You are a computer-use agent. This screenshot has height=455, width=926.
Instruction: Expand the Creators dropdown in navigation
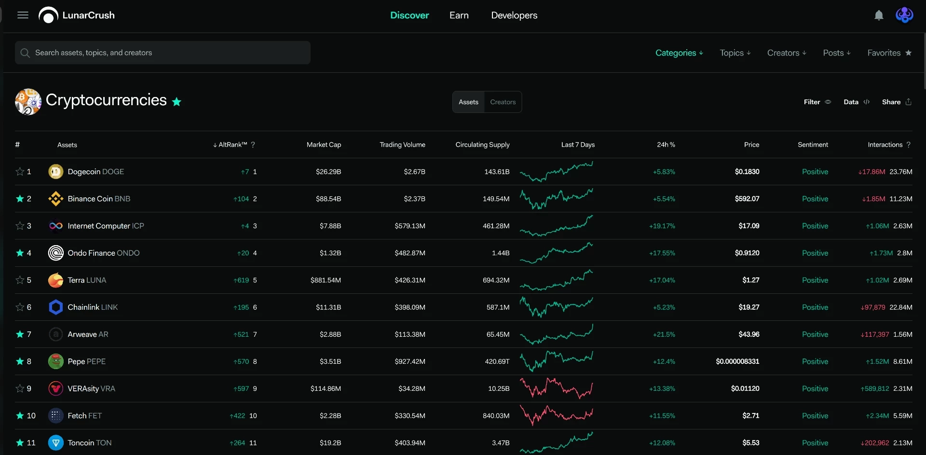[787, 53]
